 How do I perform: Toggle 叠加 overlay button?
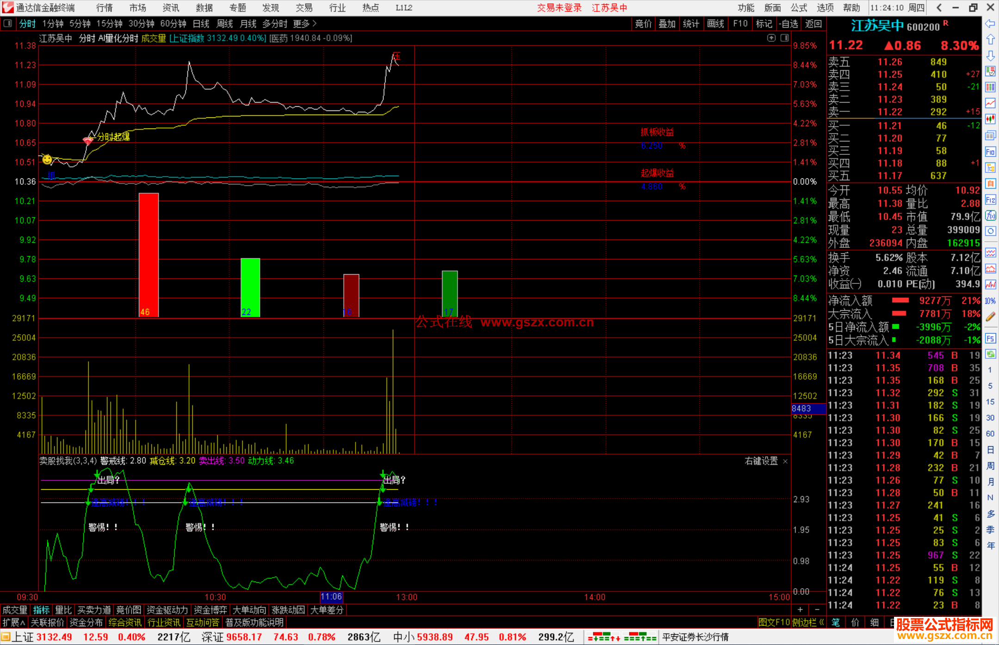click(667, 24)
